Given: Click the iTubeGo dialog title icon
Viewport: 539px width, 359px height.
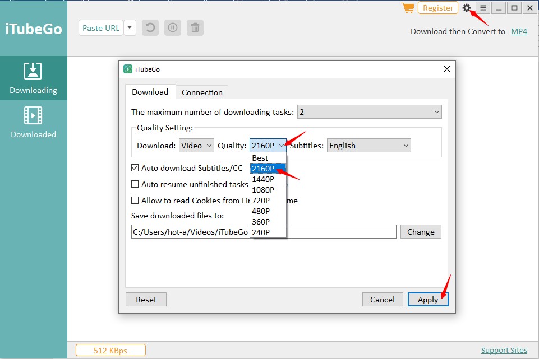Looking at the screenshot, I should coord(128,69).
